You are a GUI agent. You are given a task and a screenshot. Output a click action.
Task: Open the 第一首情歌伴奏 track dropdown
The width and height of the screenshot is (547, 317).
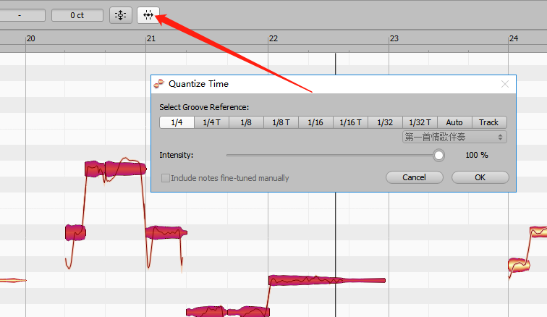click(454, 137)
